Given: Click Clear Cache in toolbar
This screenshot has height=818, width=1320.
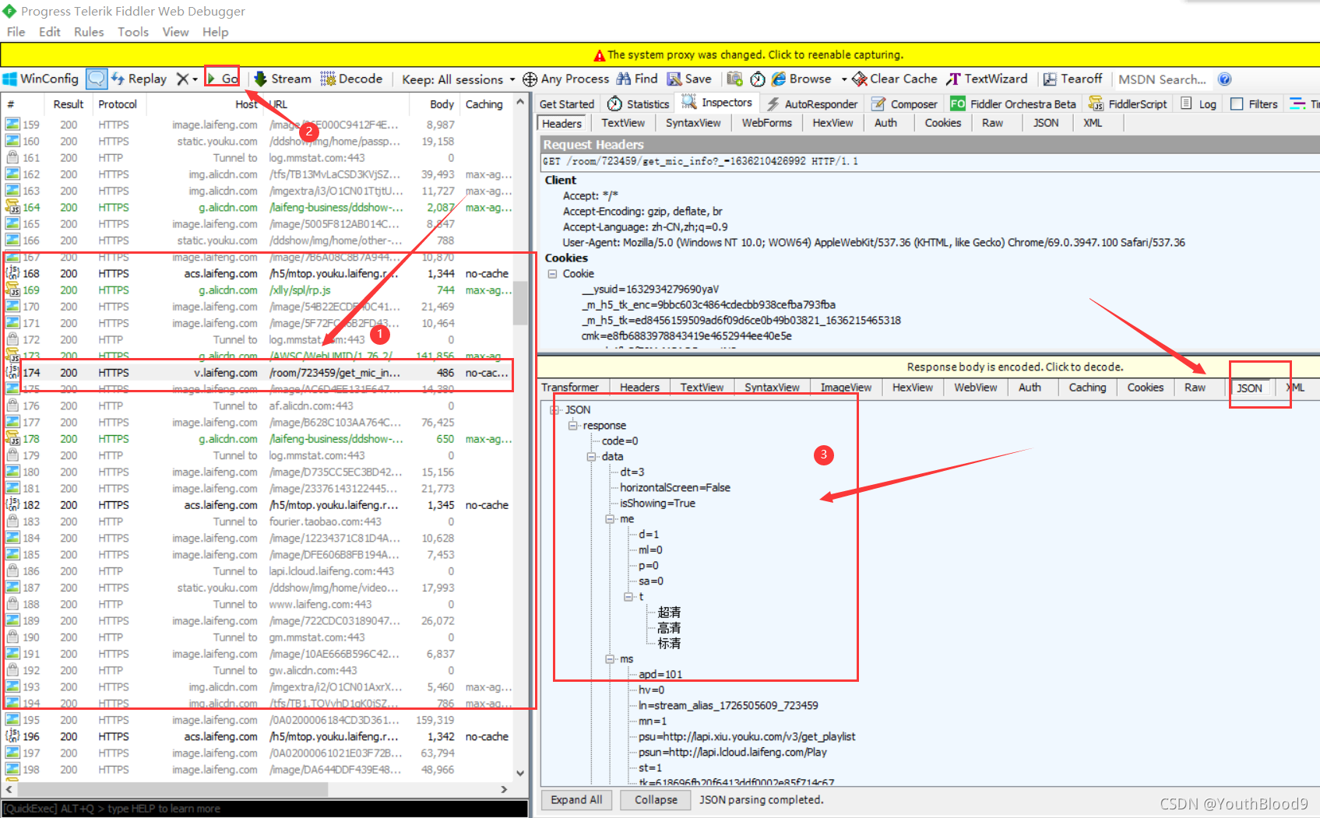Looking at the screenshot, I should [x=895, y=79].
